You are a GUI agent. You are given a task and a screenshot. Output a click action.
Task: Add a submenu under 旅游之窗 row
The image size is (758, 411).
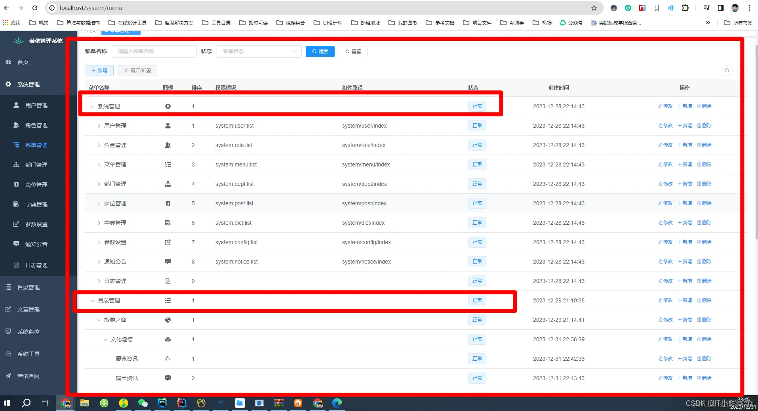click(x=685, y=320)
